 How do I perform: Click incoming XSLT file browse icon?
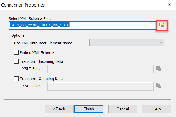[158, 68]
